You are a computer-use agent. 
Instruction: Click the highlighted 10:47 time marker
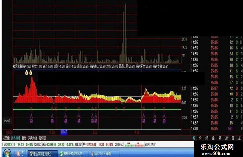(64, 132)
